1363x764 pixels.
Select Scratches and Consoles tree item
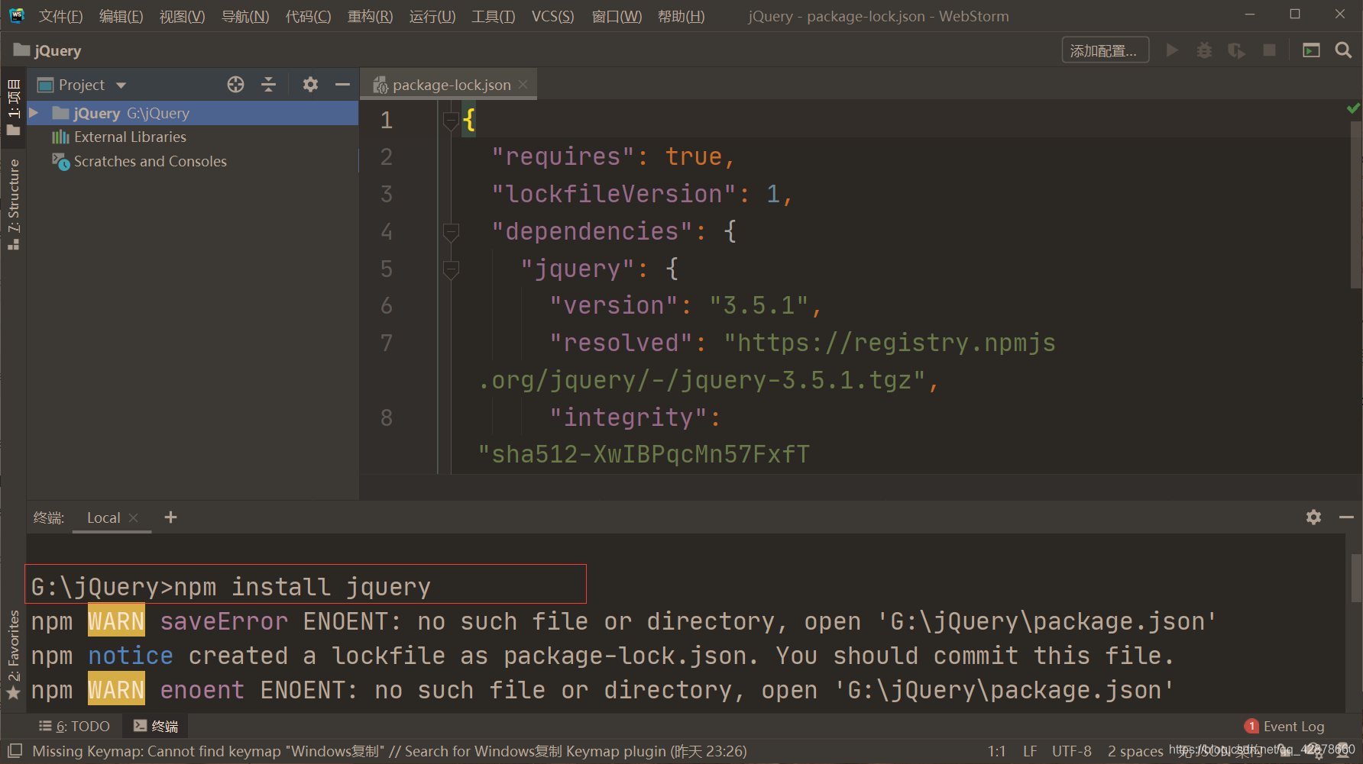pyautogui.click(x=139, y=162)
